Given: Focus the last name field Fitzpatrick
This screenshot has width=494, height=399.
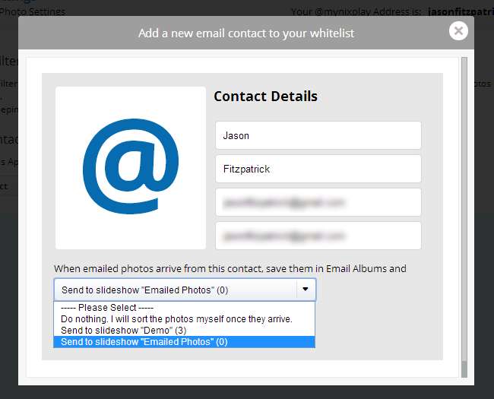Looking at the screenshot, I should (x=318, y=169).
